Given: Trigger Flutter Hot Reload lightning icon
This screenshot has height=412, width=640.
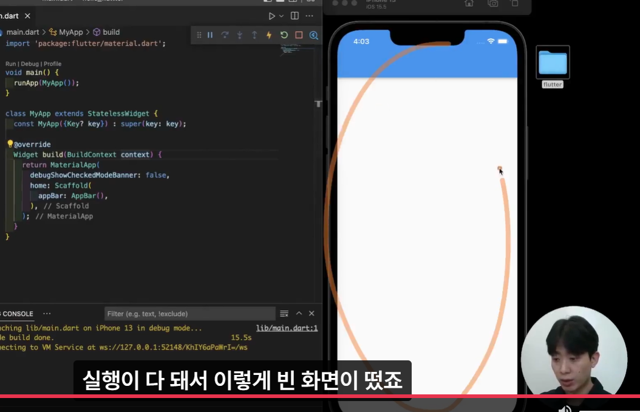Looking at the screenshot, I should click(x=269, y=35).
